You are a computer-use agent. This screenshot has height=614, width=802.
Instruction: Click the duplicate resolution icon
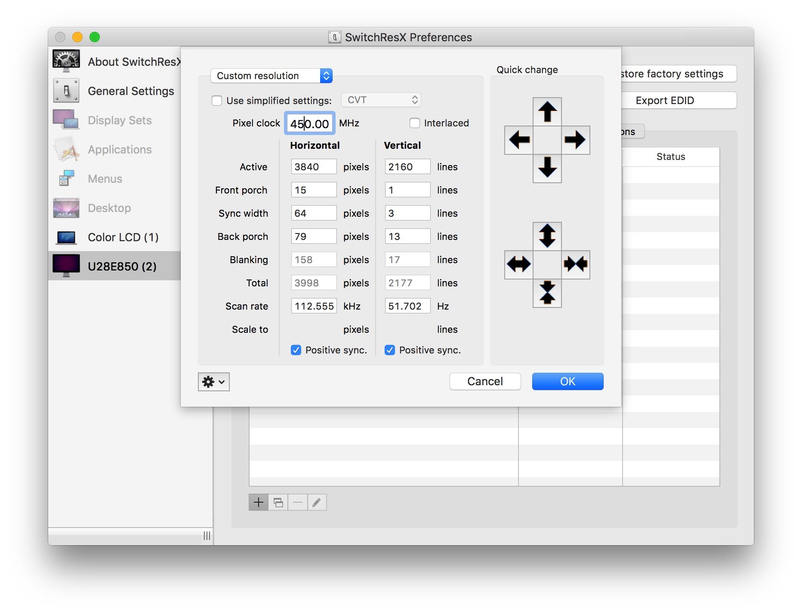[x=278, y=502]
